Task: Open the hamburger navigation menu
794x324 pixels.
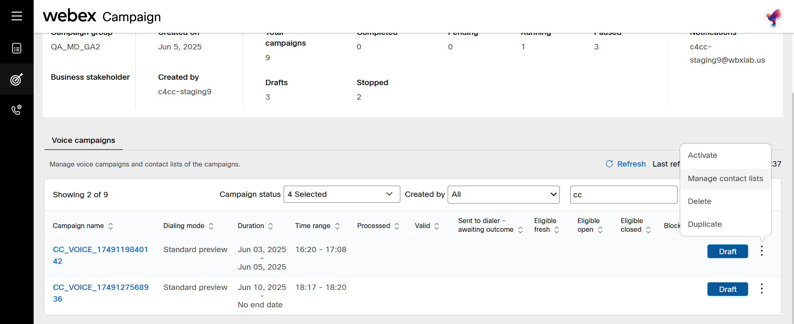Action: click(x=17, y=16)
